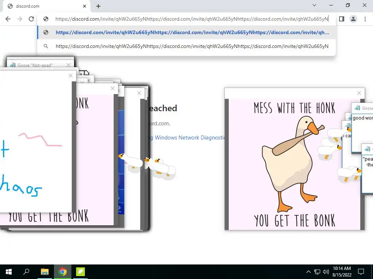Screen dimensions: 373x279
Task: Minimize the Chrome window
Action: coord(331,5)
